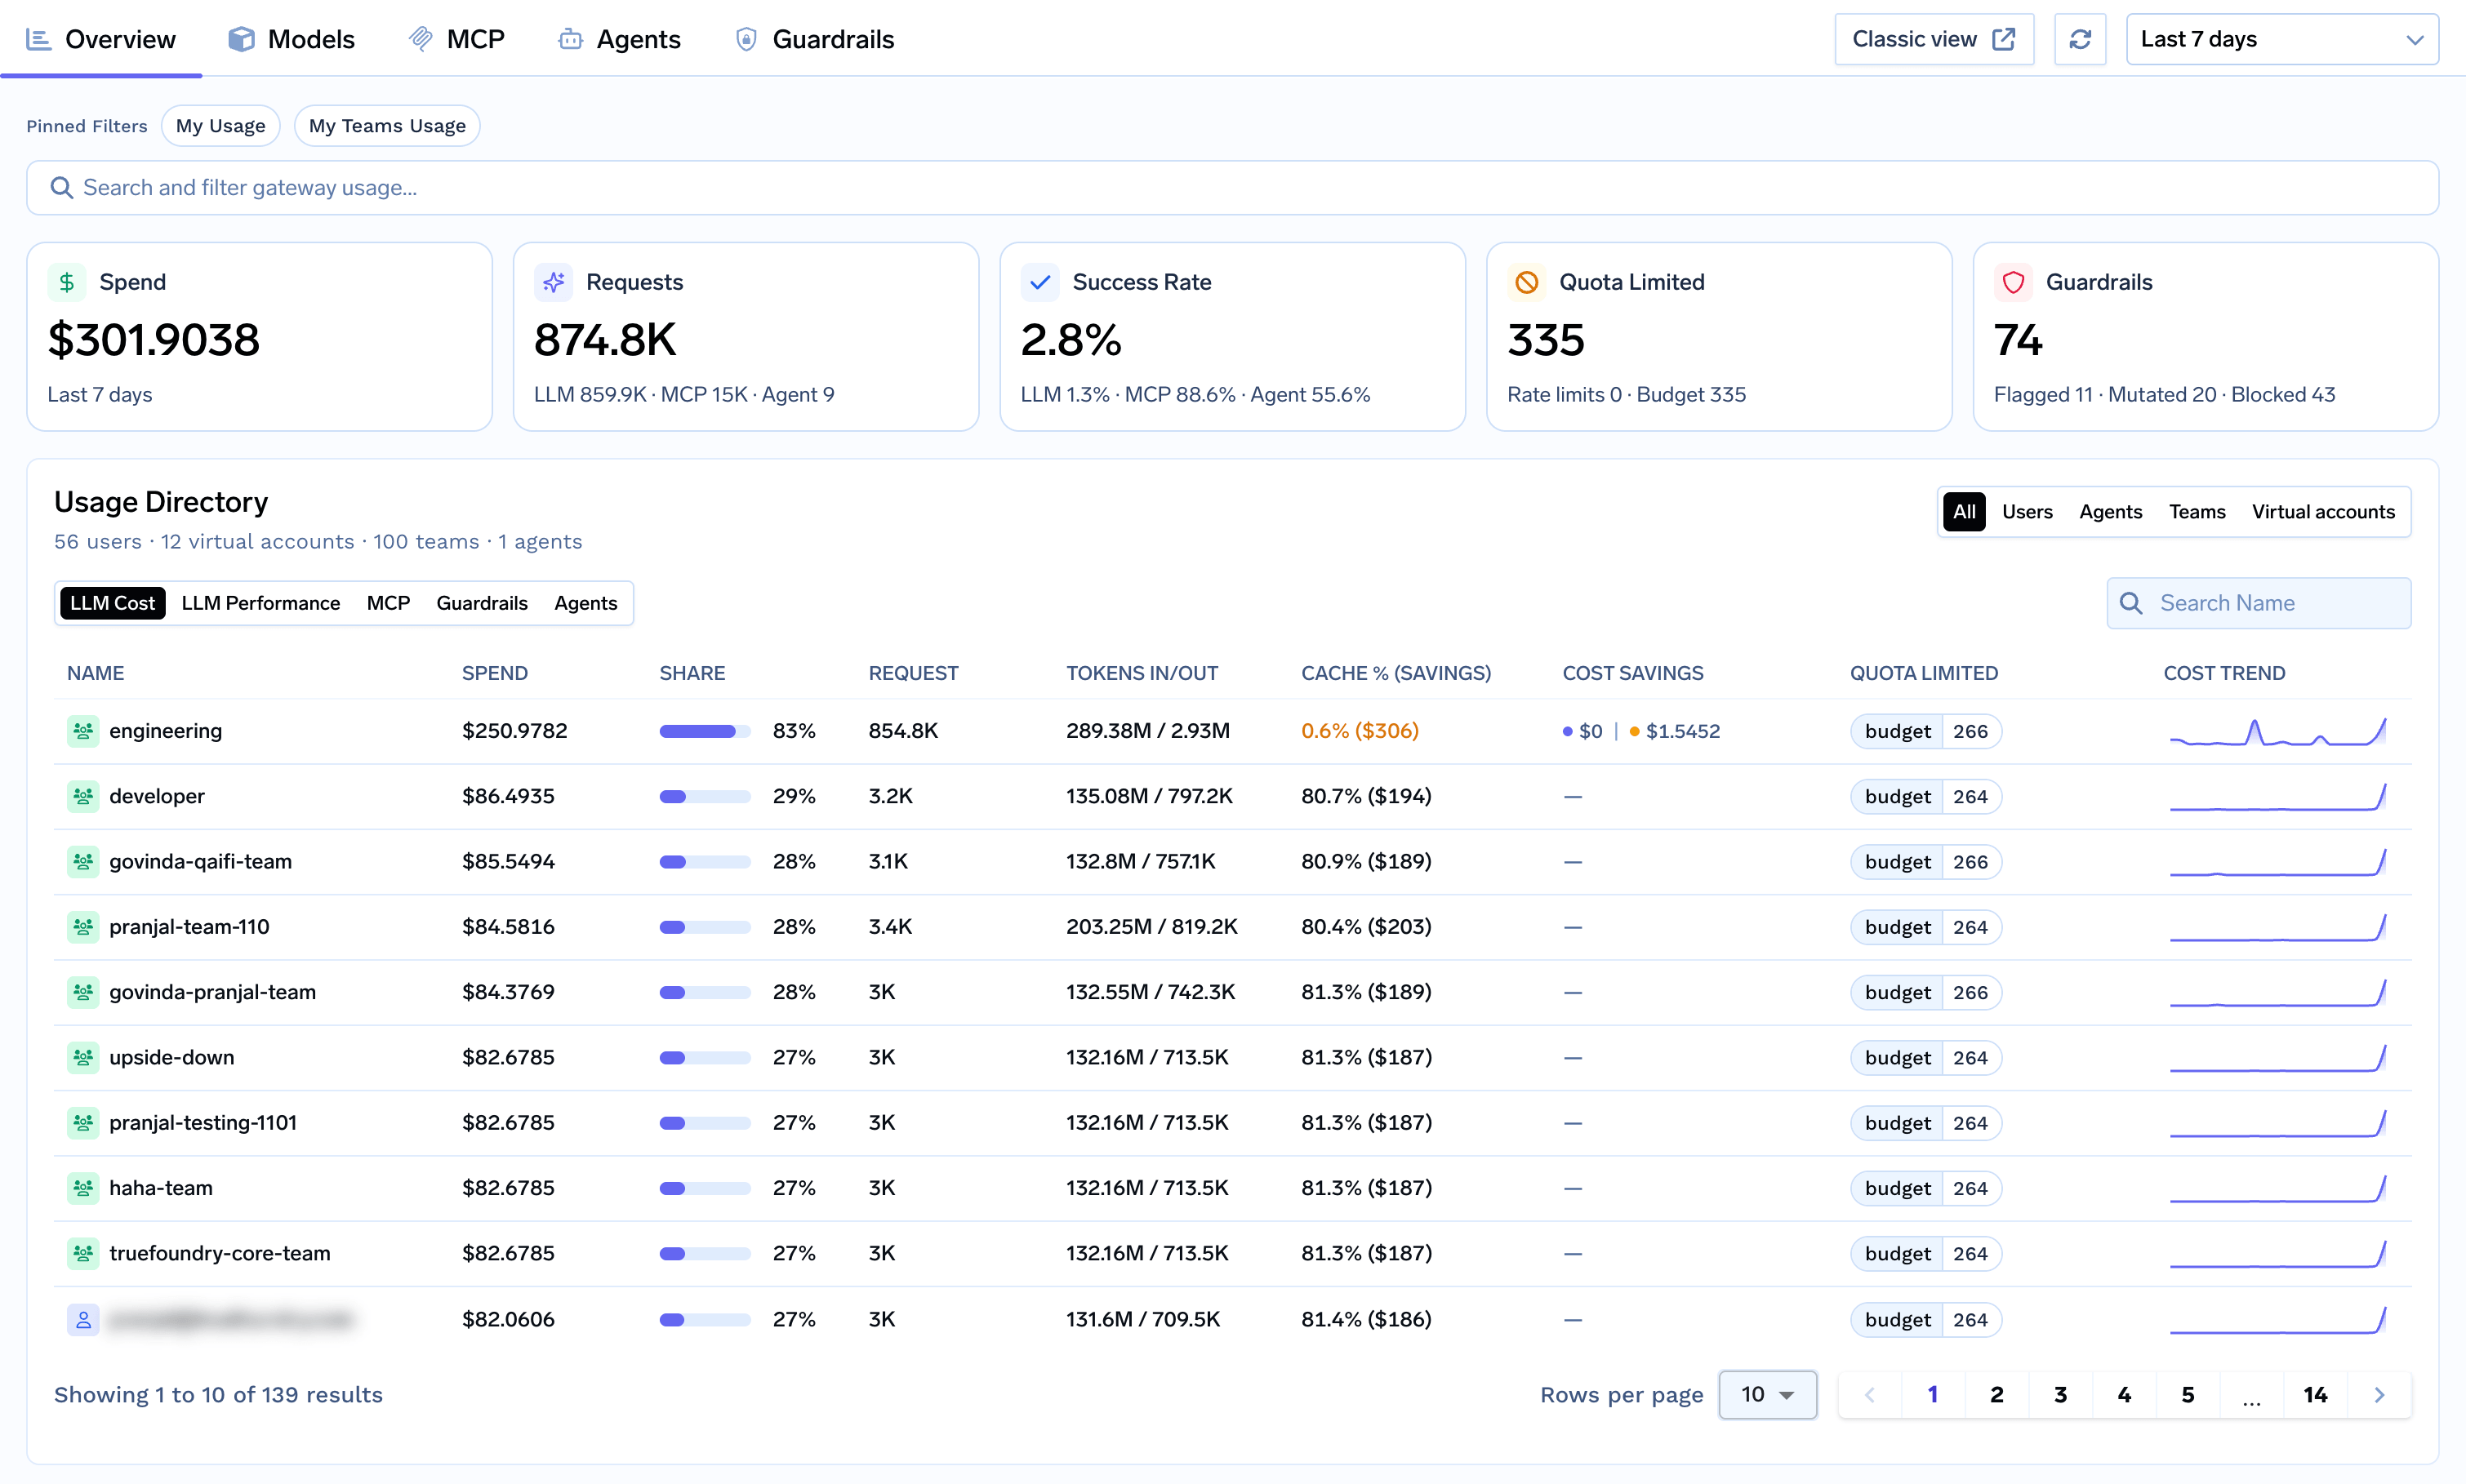Click the Requests sparkle icon
The image size is (2466, 1484).
[x=553, y=282]
